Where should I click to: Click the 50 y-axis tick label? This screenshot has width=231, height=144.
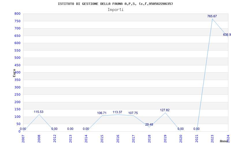[18, 124]
